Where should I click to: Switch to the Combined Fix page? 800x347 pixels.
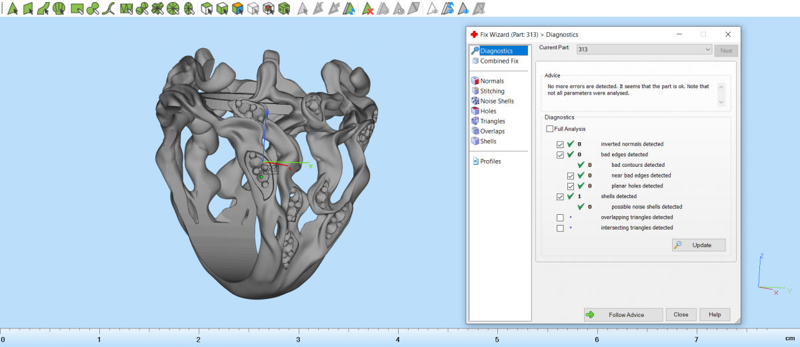499,61
